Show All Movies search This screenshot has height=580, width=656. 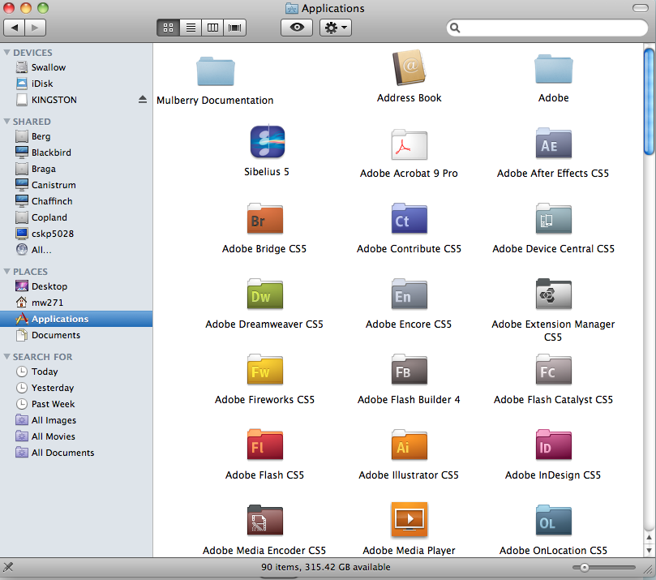point(76,436)
